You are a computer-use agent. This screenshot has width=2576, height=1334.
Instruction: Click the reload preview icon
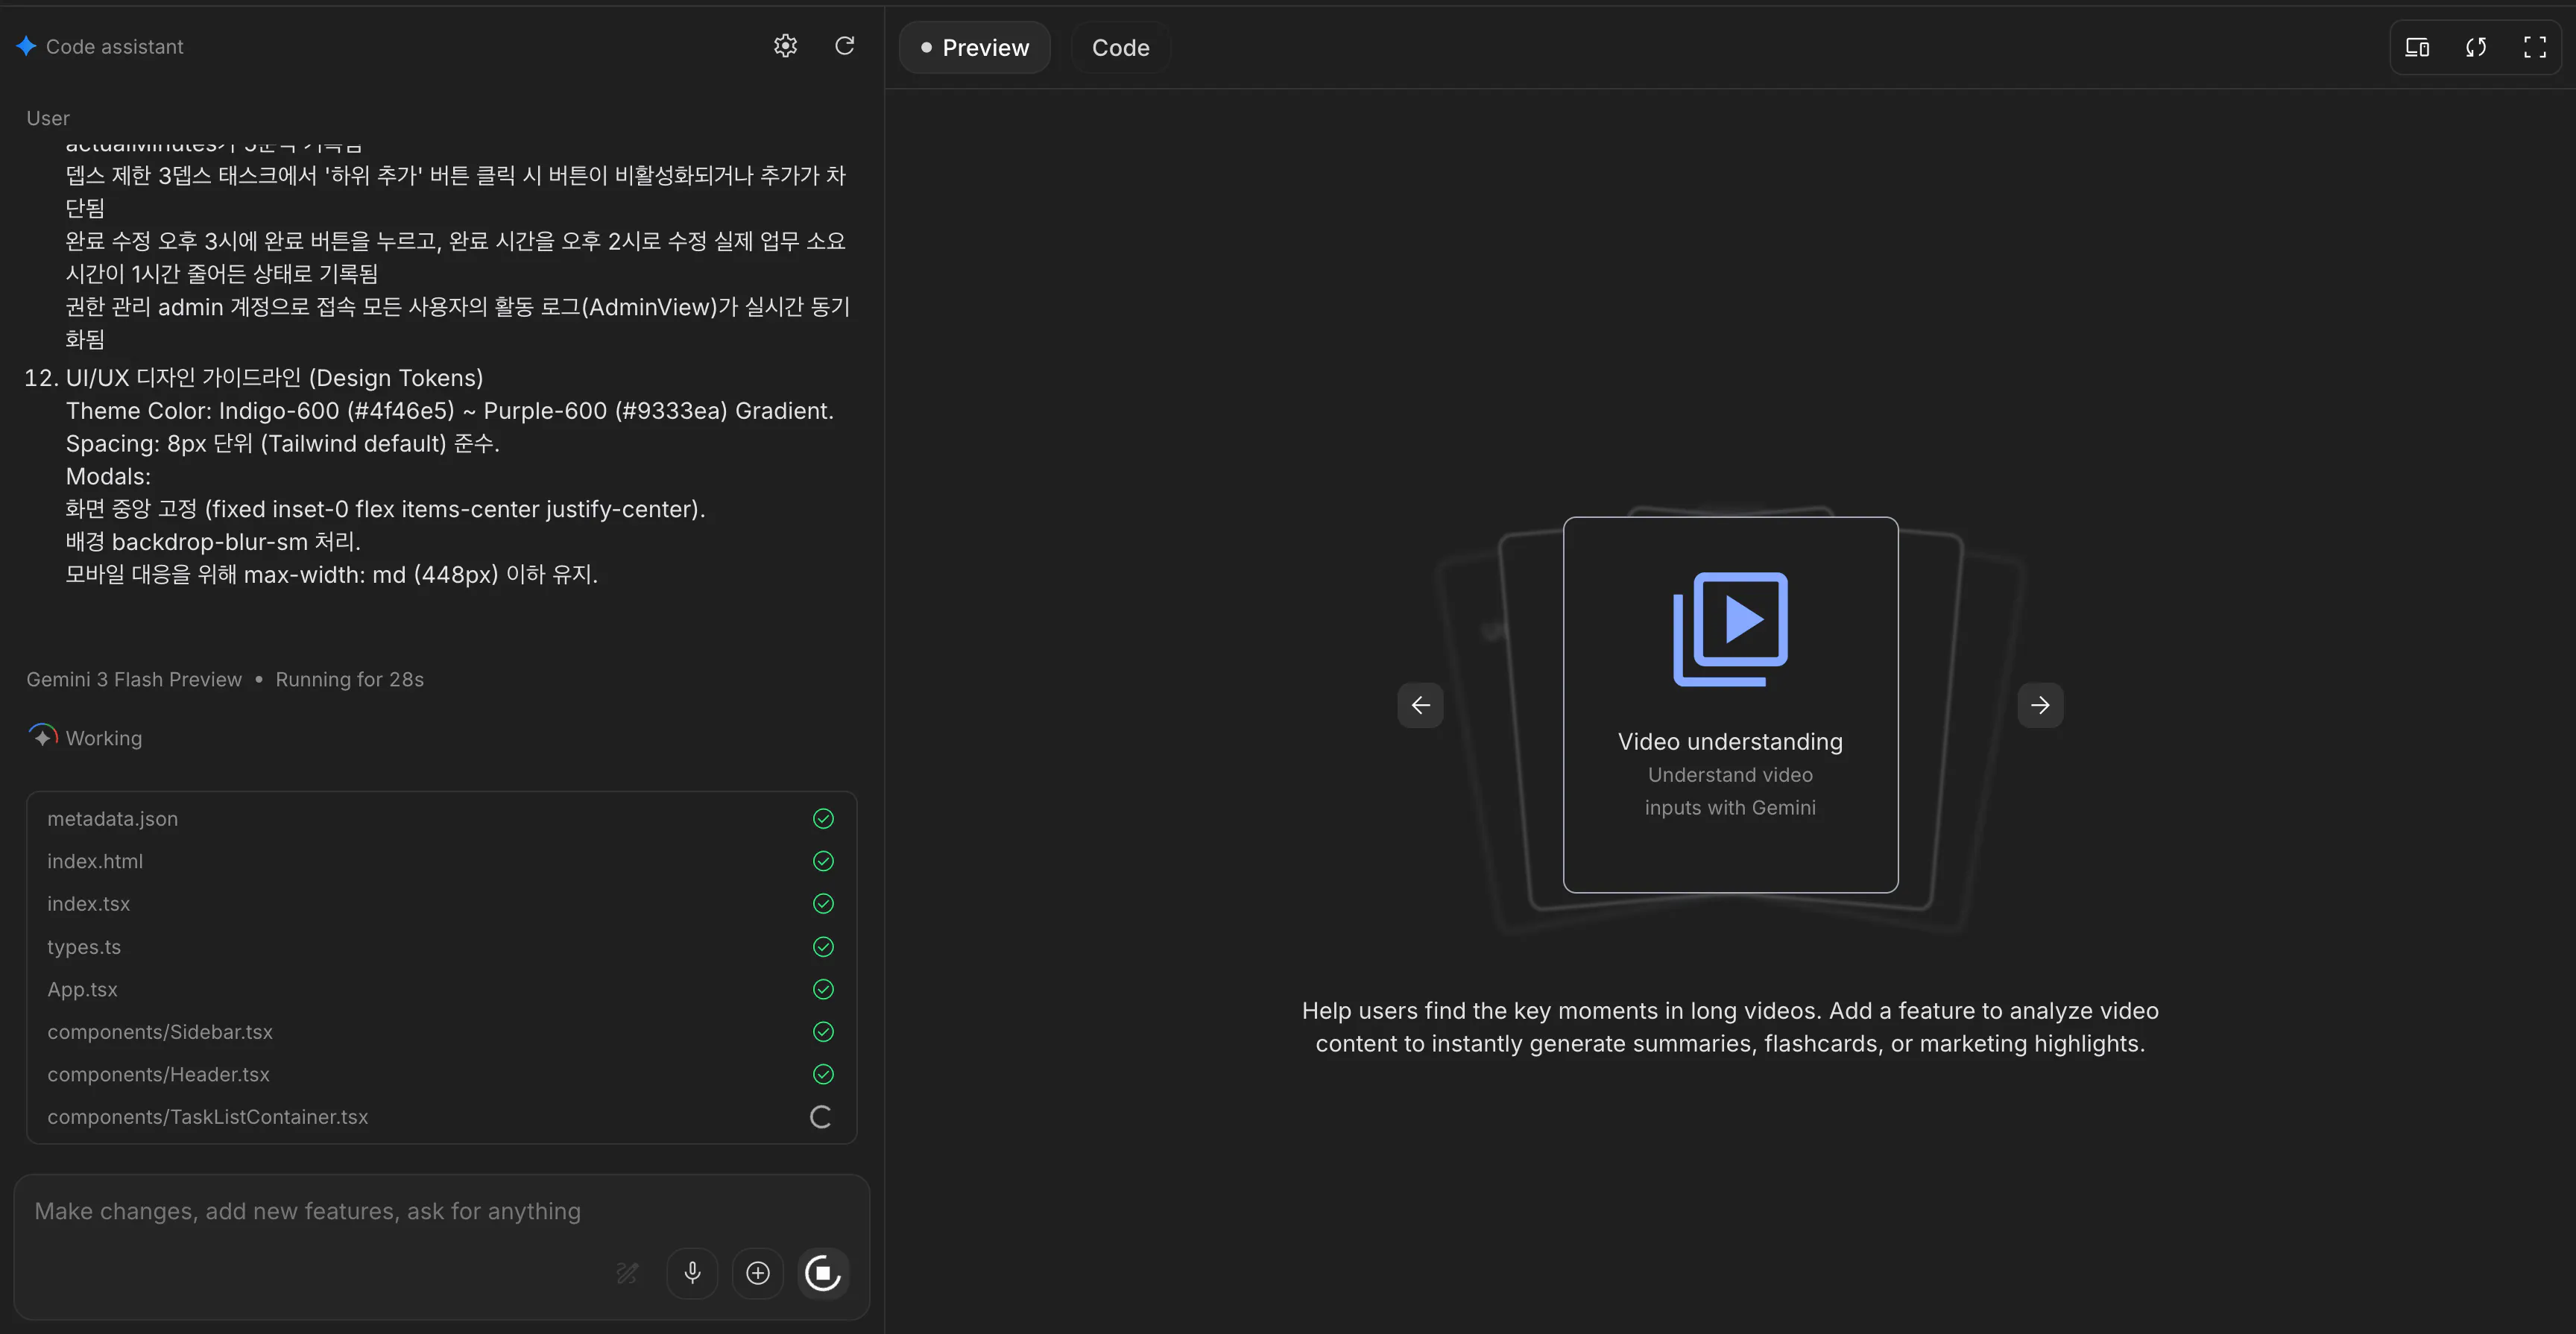pyautogui.click(x=2476, y=47)
